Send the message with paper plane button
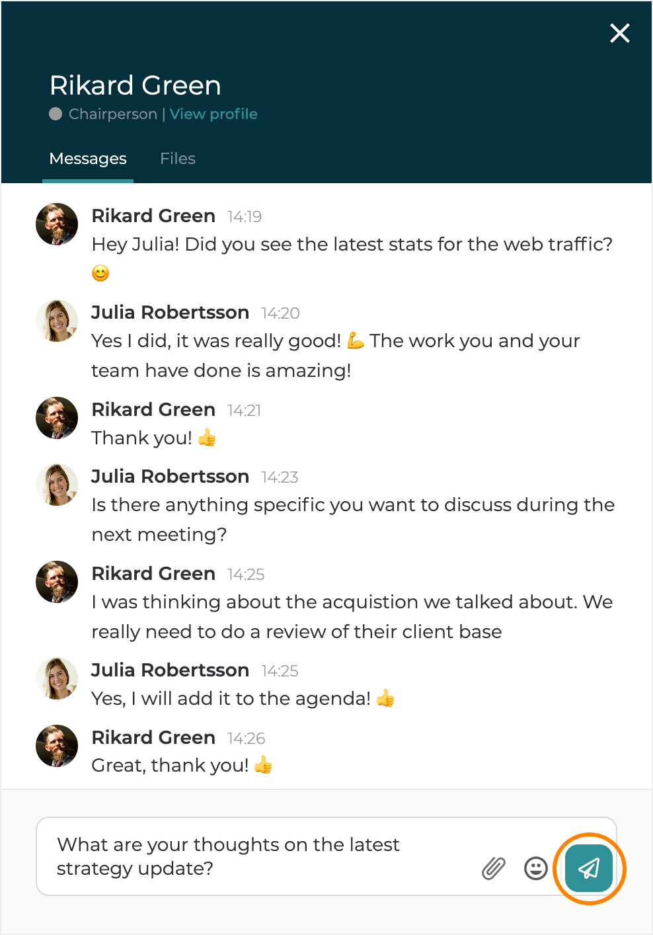Screen dimensions: 653x935 (x=588, y=868)
